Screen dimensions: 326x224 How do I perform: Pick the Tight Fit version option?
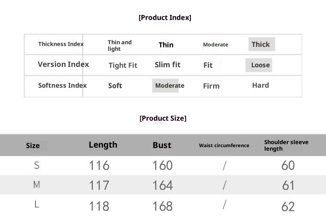[123, 65]
